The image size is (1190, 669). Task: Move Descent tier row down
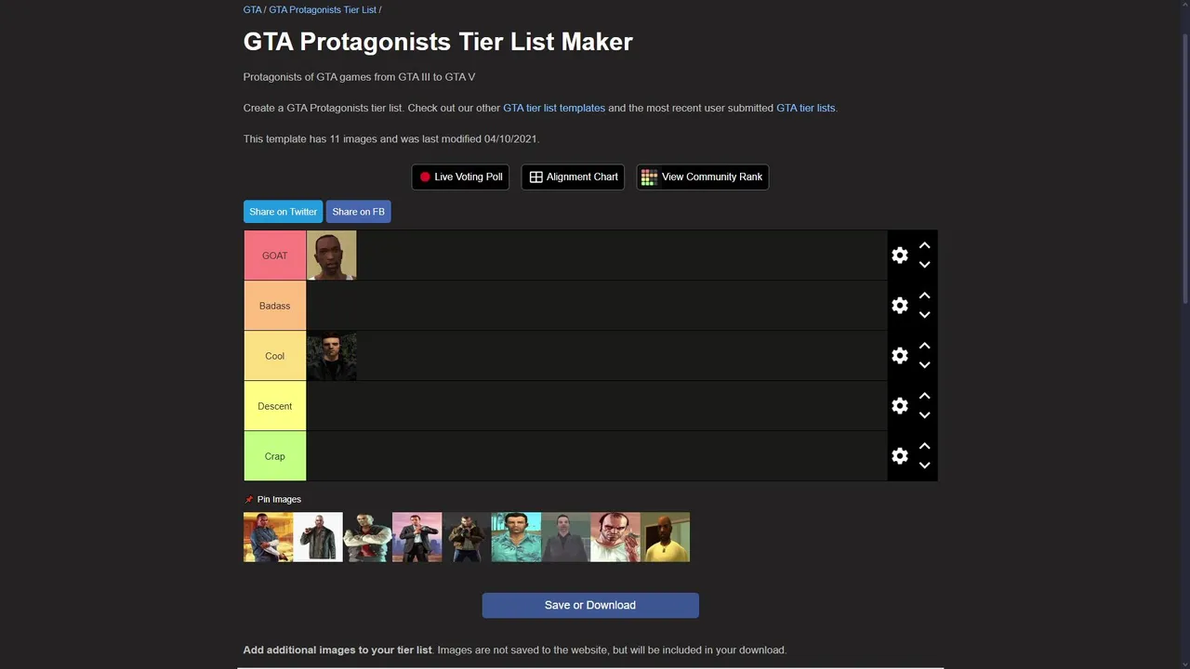[x=924, y=415]
